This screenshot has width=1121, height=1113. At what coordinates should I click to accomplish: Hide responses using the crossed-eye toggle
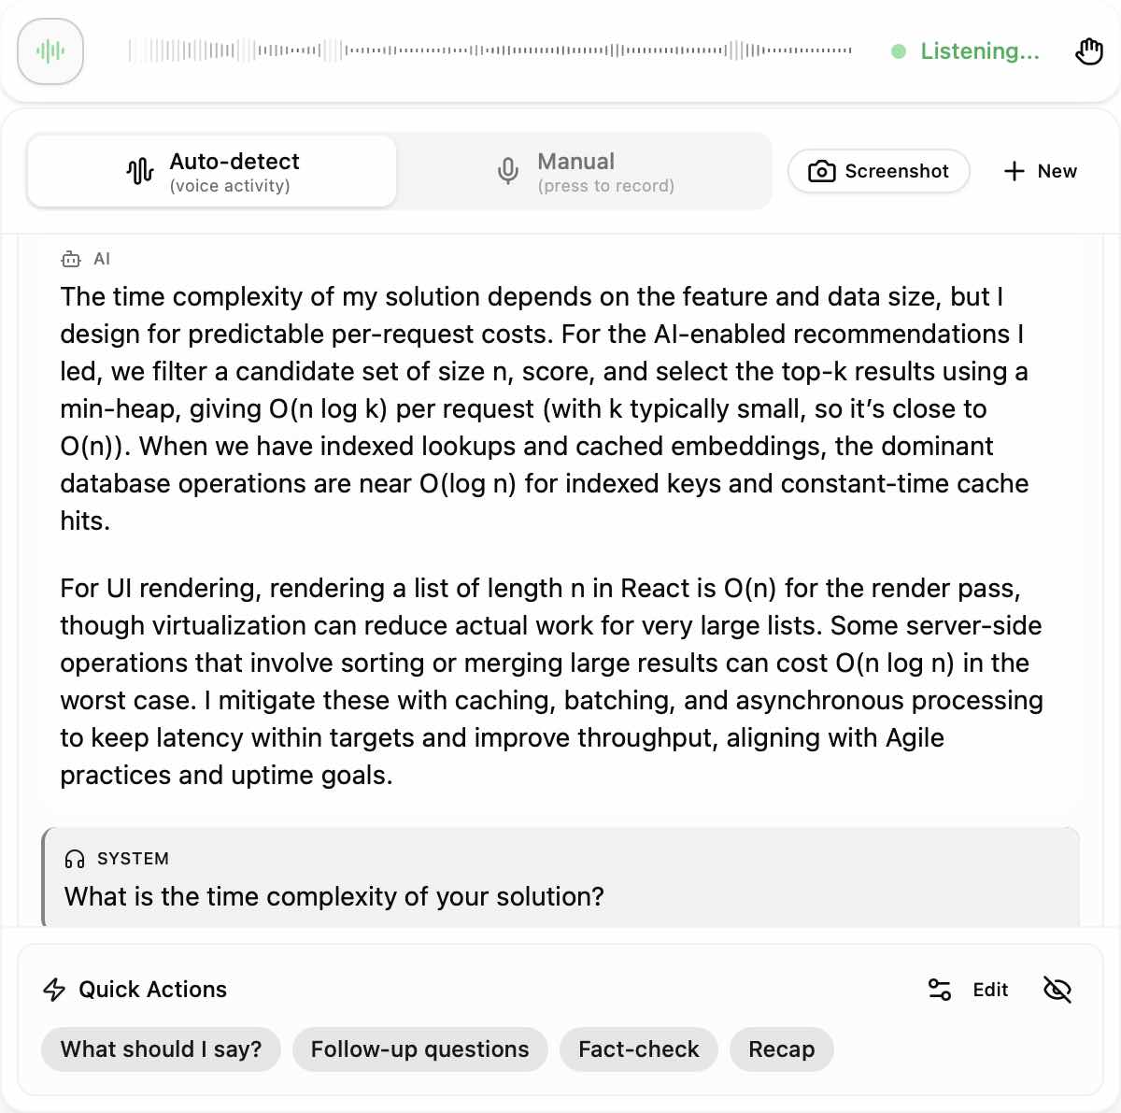coord(1057,989)
